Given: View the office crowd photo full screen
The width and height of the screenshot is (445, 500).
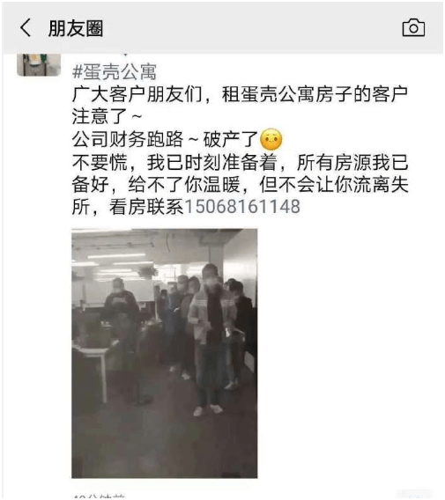Looking at the screenshot, I should tap(165, 353).
